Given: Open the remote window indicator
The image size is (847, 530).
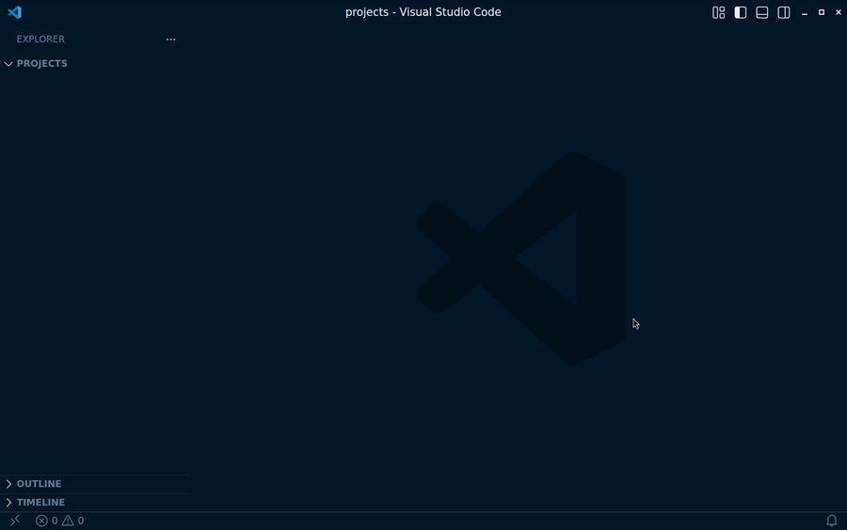Looking at the screenshot, I should coord(15,521).
